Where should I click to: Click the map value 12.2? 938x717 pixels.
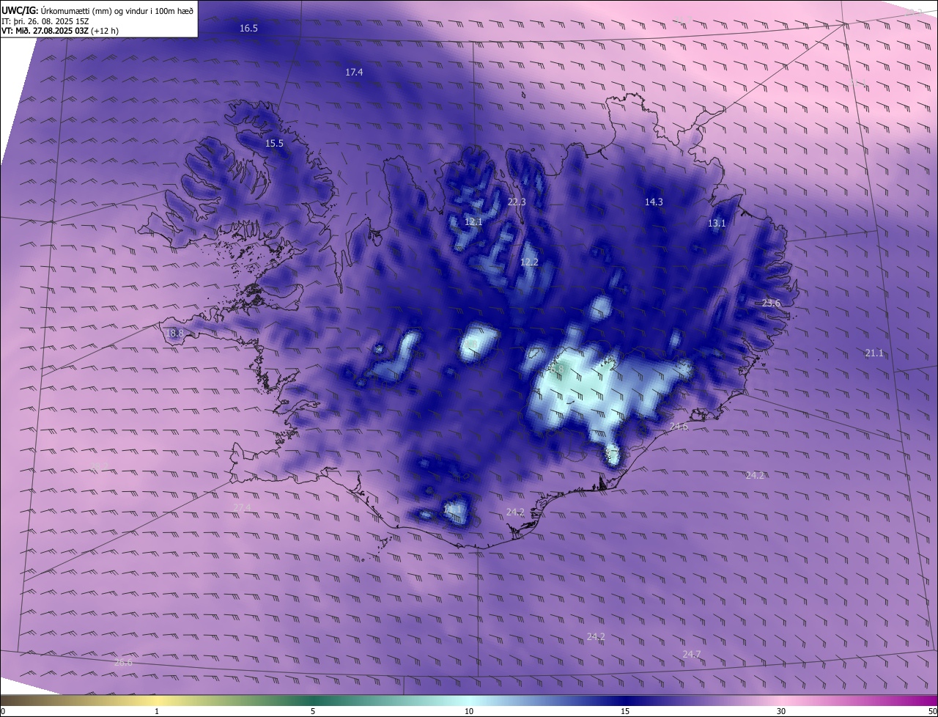tap(529, 262)
